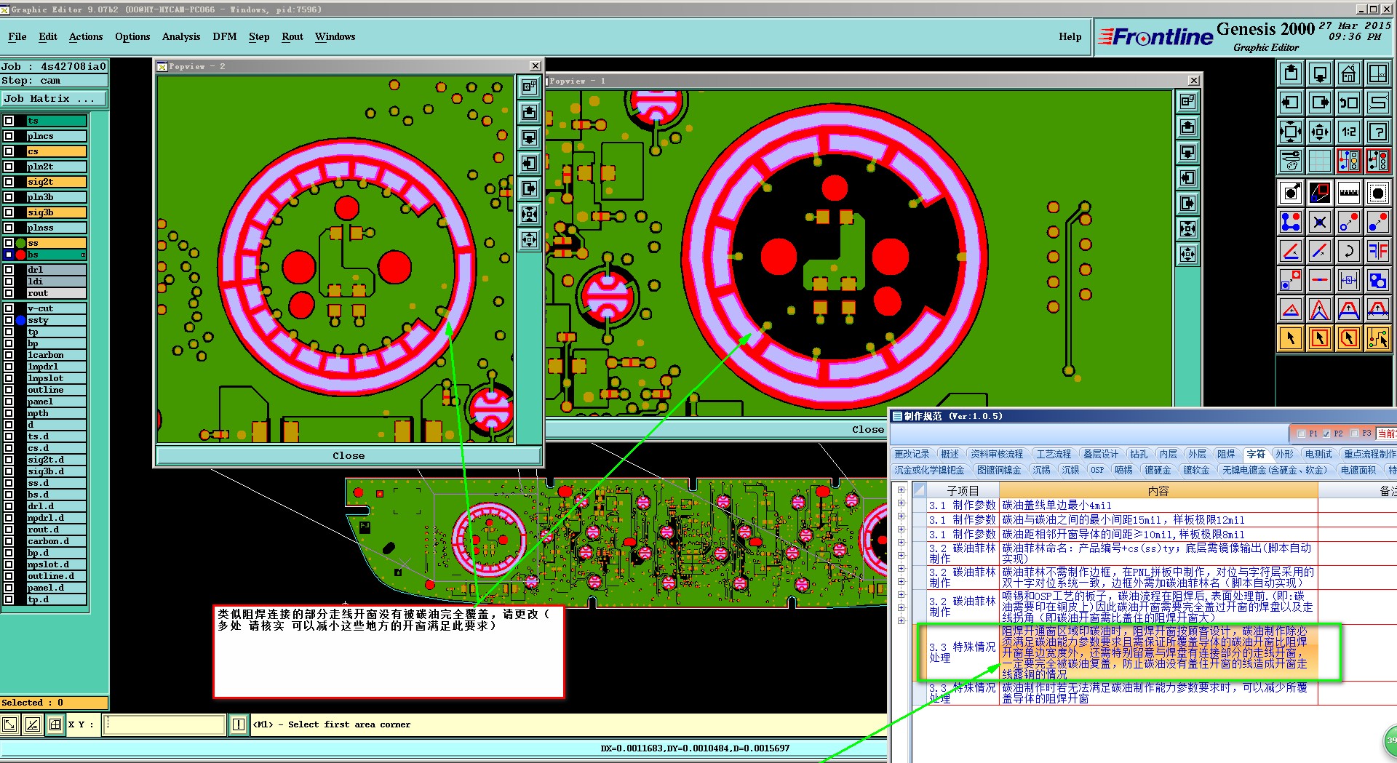Viewport: 1397px width, 763px height.
Task: Click the pan-right view icon
Action: coord(1320,103)
